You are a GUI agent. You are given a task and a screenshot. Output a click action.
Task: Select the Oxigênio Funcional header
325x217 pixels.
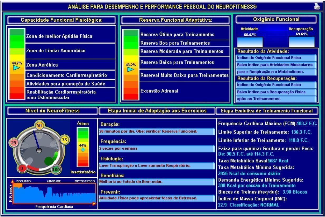point(276,20)
